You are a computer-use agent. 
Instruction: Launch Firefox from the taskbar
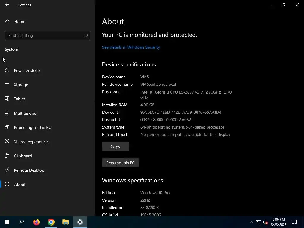click(36, 222)
